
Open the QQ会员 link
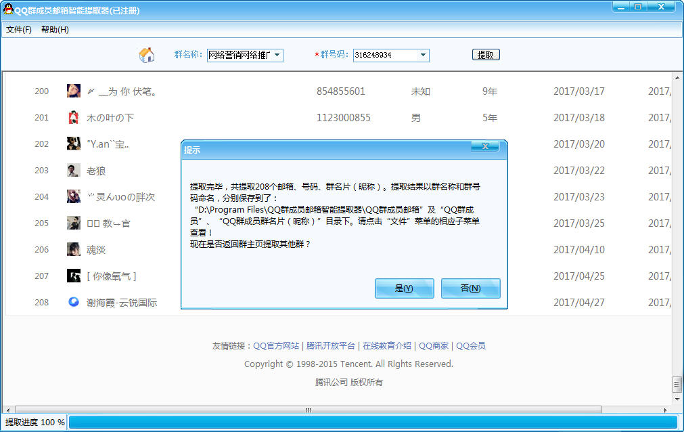[x=471, y=346]
